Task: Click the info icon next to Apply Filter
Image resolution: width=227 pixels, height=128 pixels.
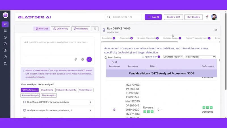Action: pos(159,57)
